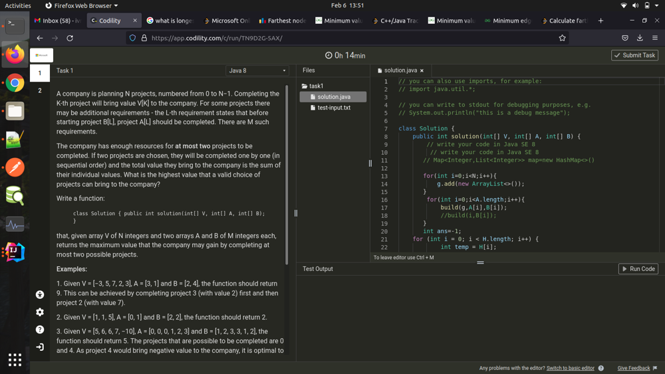The width and height of the screenshot is (665, 374).
Task: Click the files and editor splitter handle
Action: pos(370,163)
